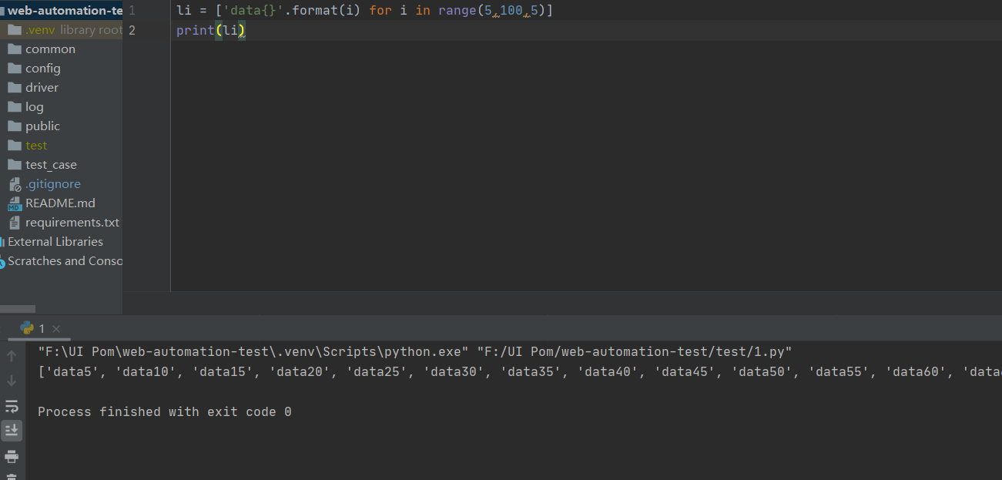
Task: Click the driver folder icon
Action: point(14,88)
